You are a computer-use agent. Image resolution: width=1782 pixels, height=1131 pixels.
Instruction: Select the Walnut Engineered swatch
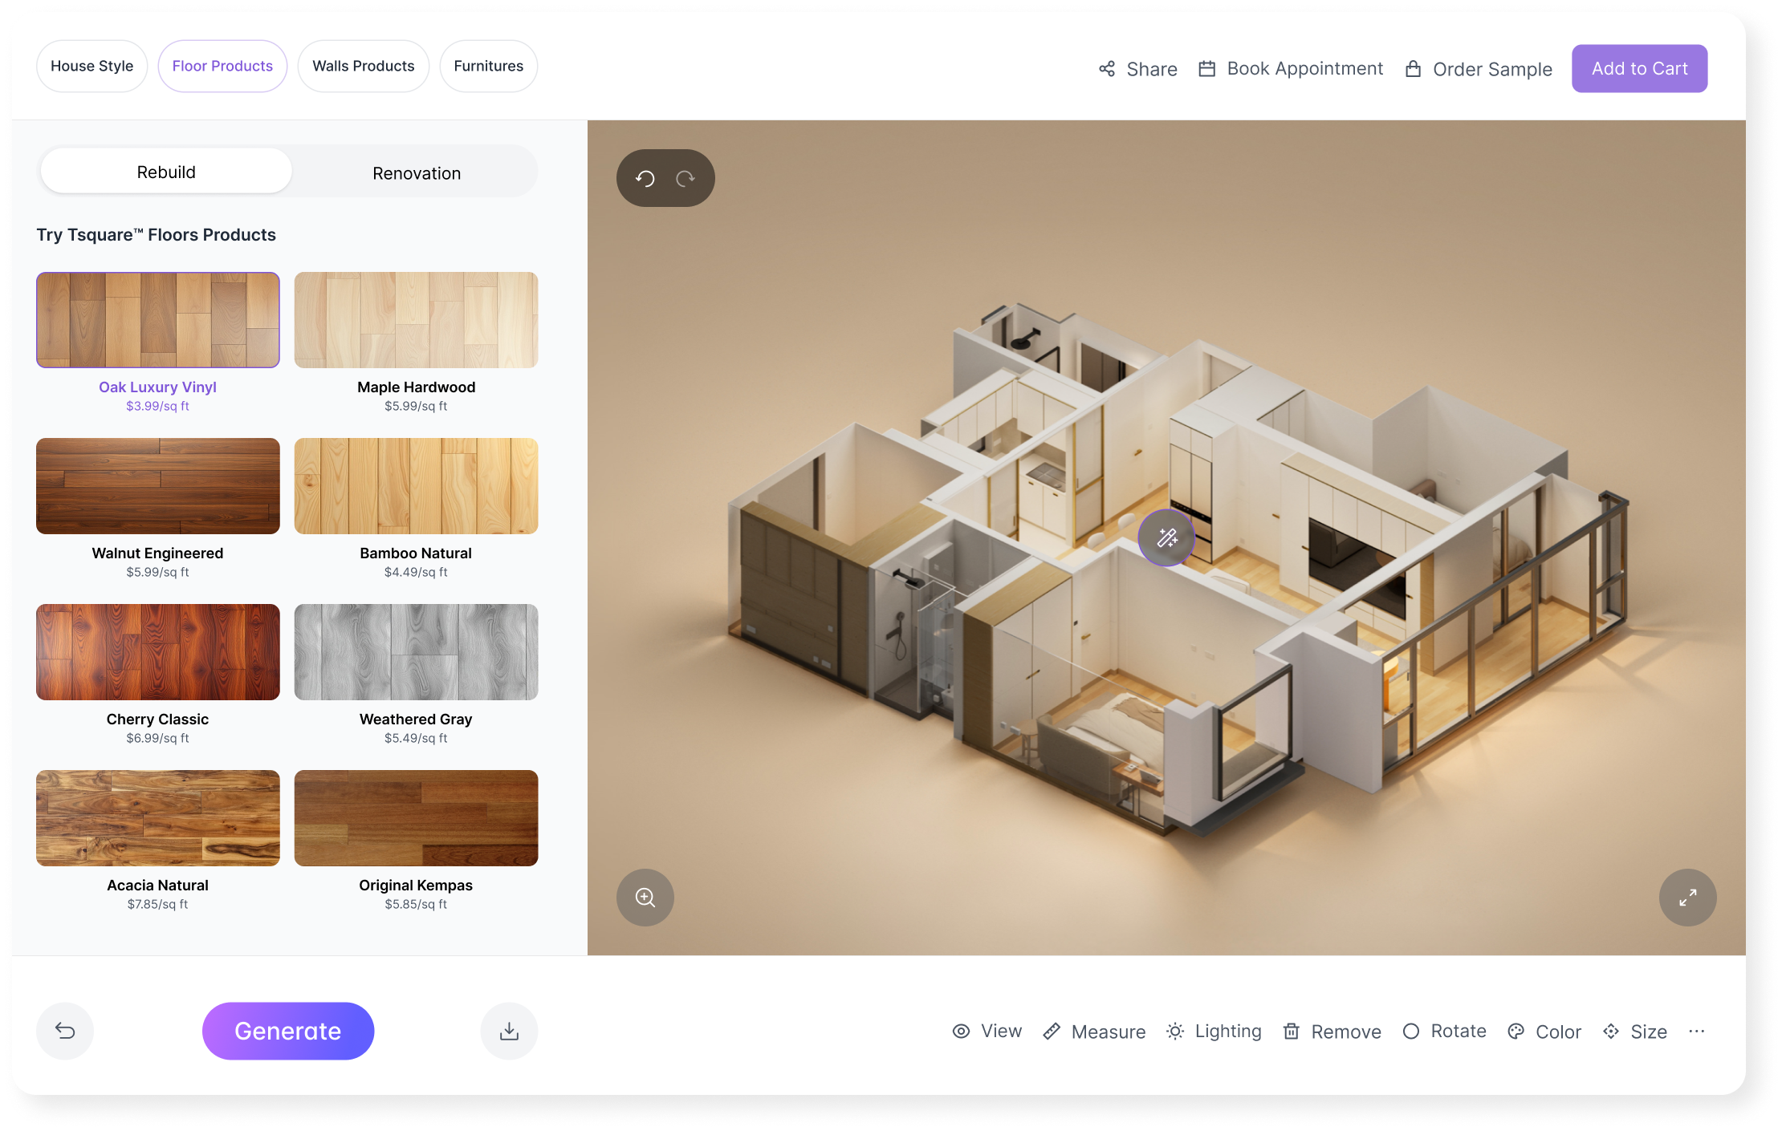point(158,486)
